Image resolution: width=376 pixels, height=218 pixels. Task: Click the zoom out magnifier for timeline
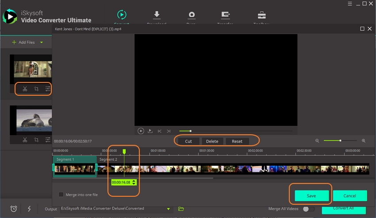[x=317, y=141]
